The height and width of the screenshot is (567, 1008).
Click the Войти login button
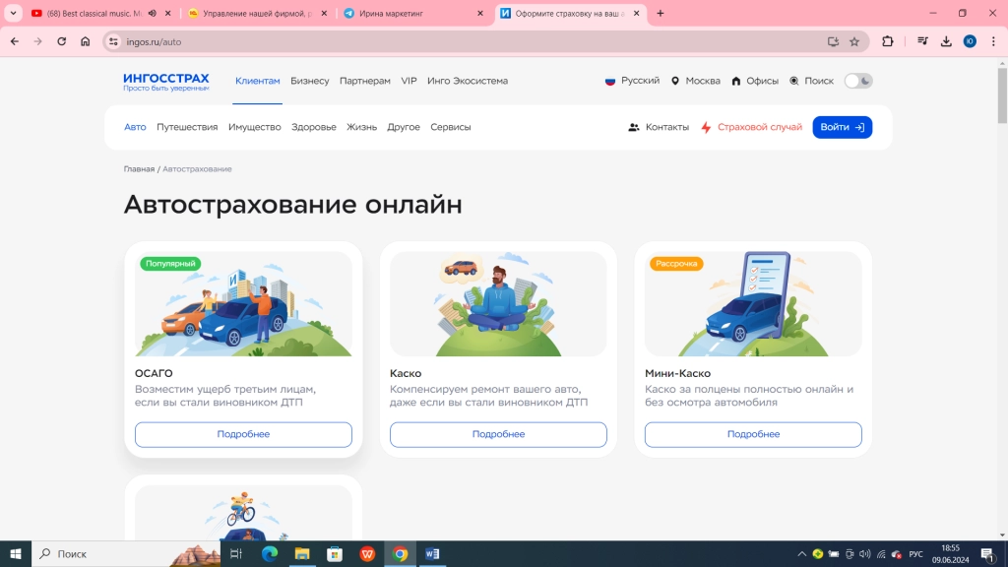click(x=843, y=127)
